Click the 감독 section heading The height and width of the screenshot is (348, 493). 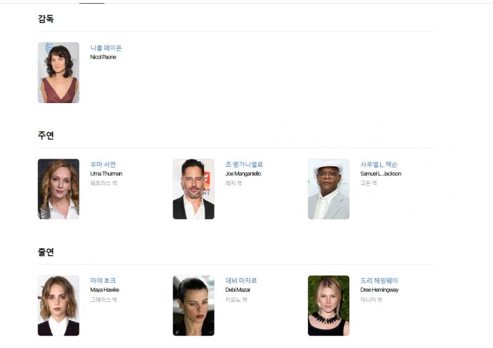[x=46, y=19]
